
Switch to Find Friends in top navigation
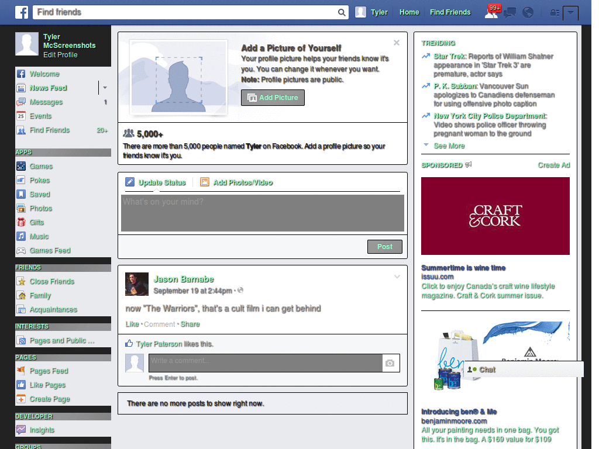coord(450,12)
